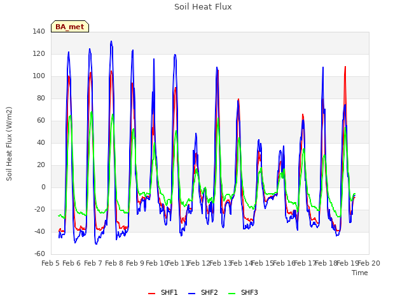This screenshot has width=407, height=305.
Task: Click the 40 y-axis tick label
Action: (41, 143)
